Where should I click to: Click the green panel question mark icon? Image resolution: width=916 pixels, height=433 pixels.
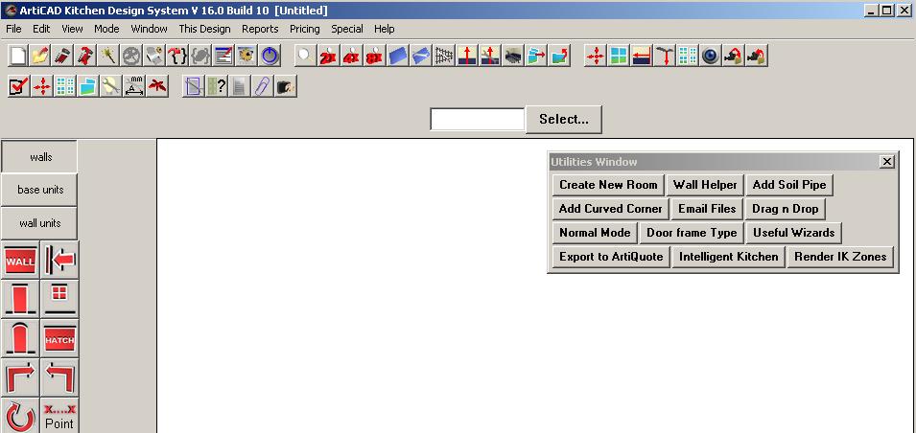216,86
